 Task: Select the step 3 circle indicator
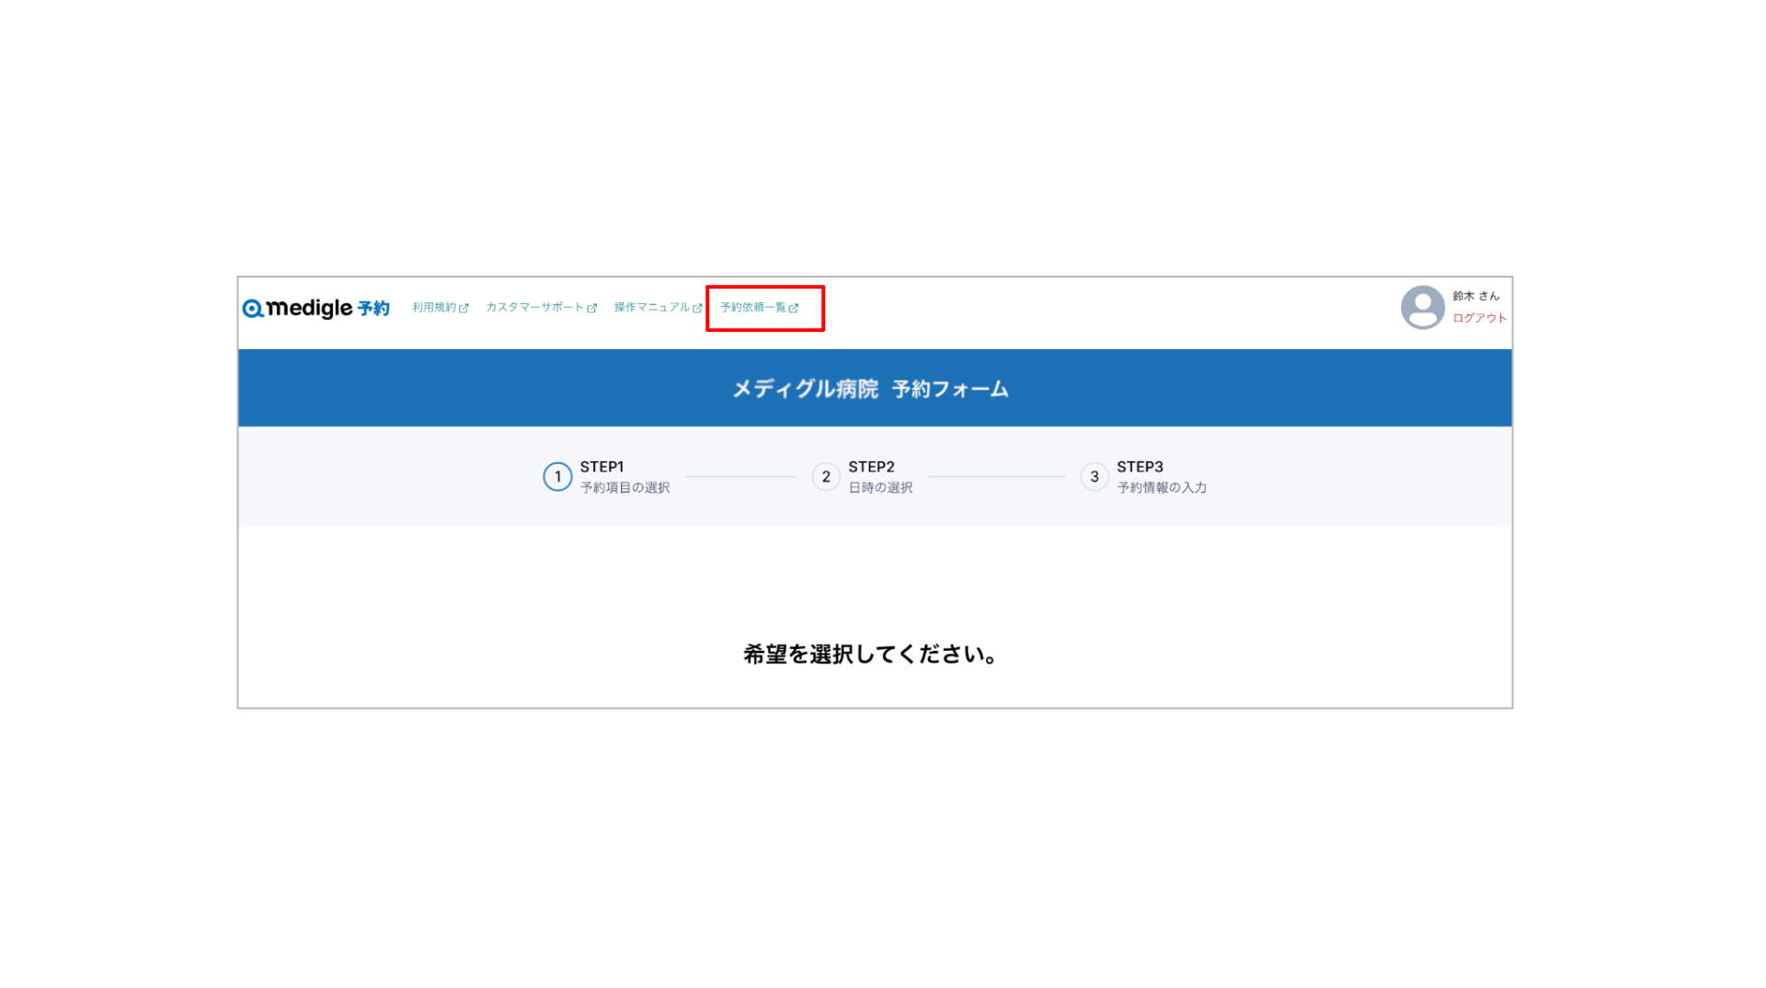[x=1094, y=477]
